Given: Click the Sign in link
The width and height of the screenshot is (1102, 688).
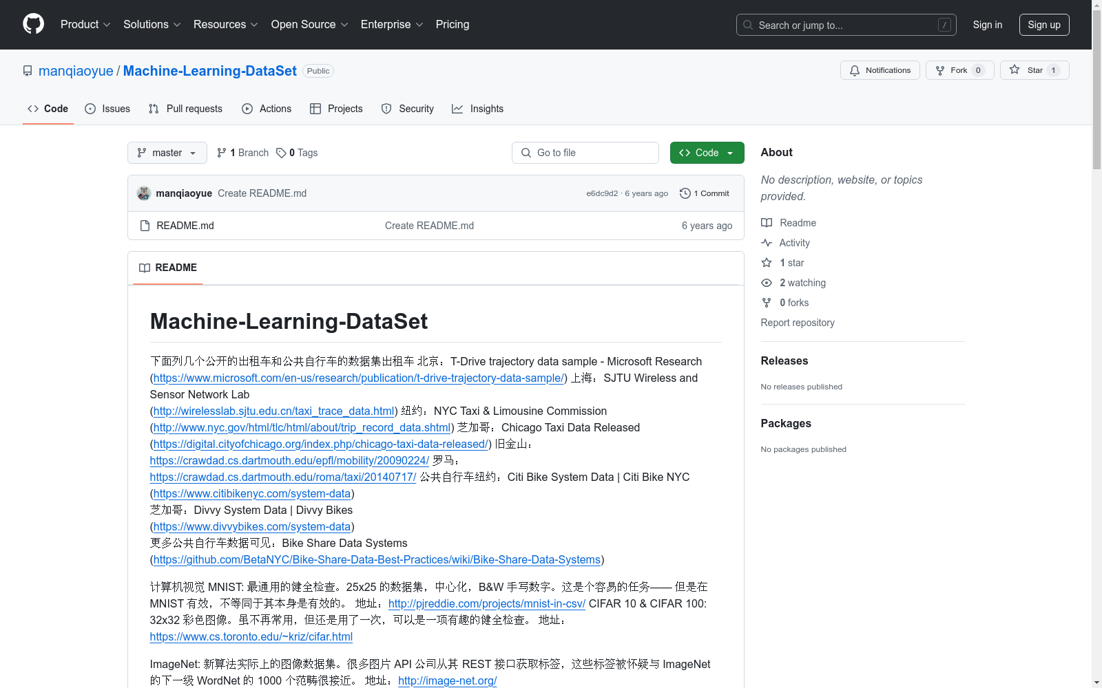Looking at the screenshot, I should point(988,25).
